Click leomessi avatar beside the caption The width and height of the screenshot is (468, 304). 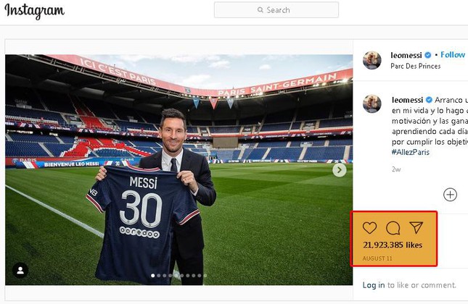(372, 103)
